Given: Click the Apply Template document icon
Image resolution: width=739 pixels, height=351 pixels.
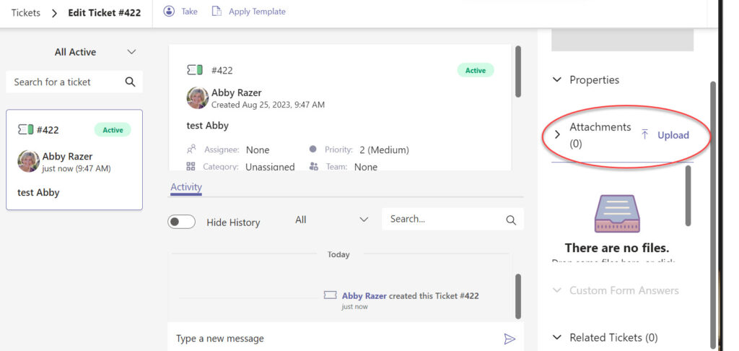Looking at the screenshot, I should (217, 12).
